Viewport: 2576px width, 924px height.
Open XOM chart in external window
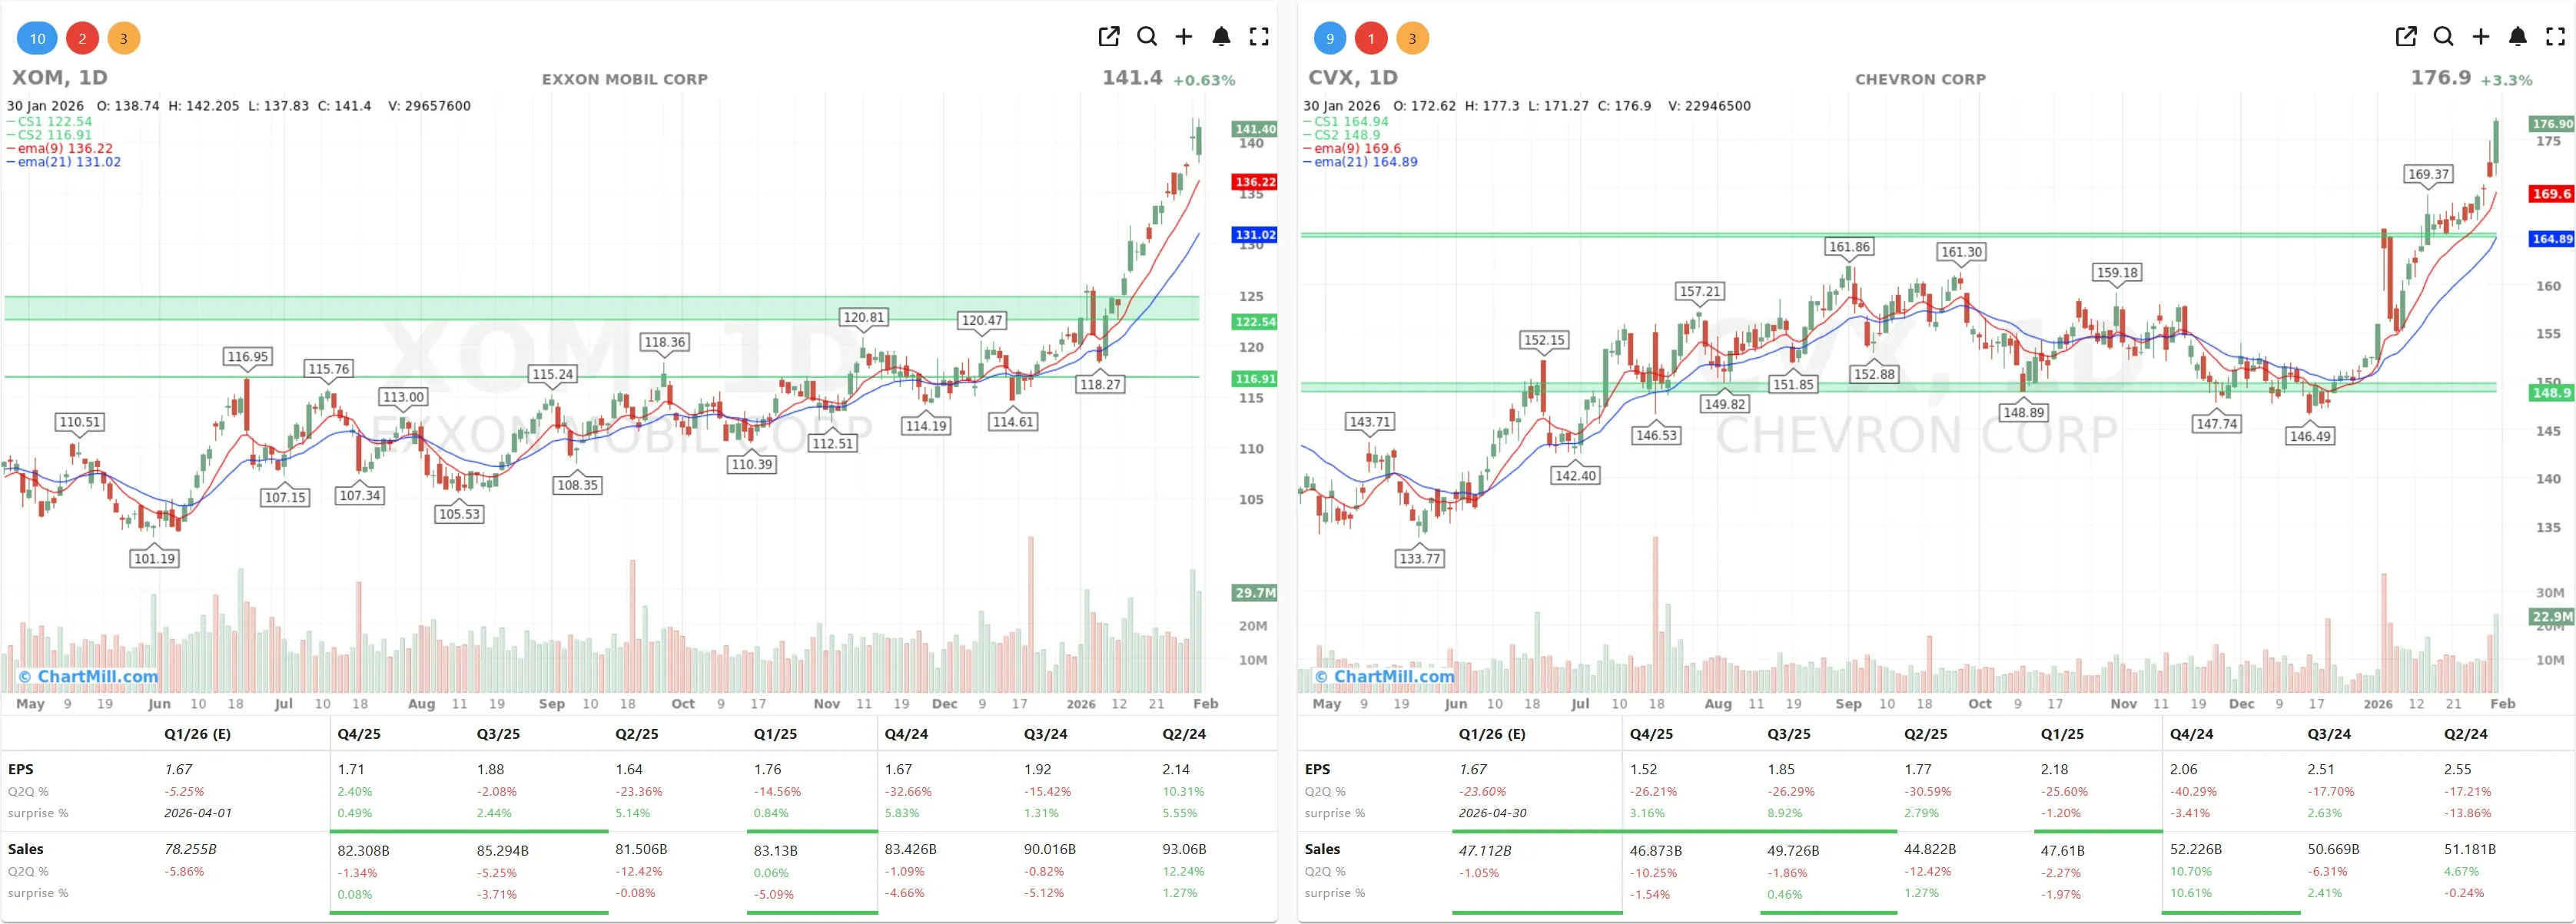point(1108,36)
